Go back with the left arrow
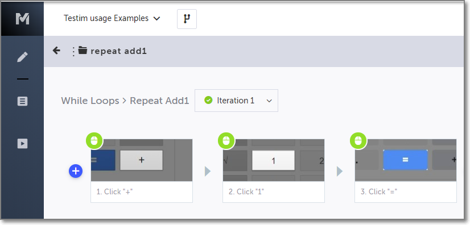This screenshot has height=225, width=470. point(56,51)
